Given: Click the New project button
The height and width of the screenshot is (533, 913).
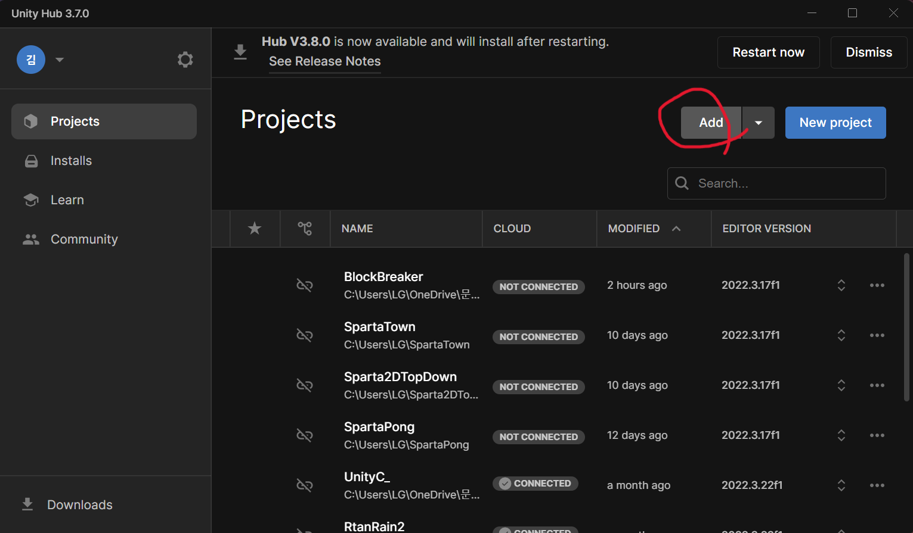Looking at the screenshot, I should point(835,123).
